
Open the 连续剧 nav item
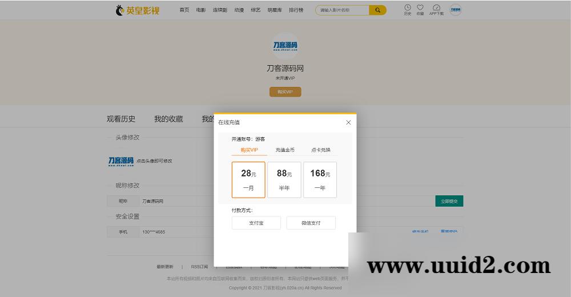pos(220,10)
